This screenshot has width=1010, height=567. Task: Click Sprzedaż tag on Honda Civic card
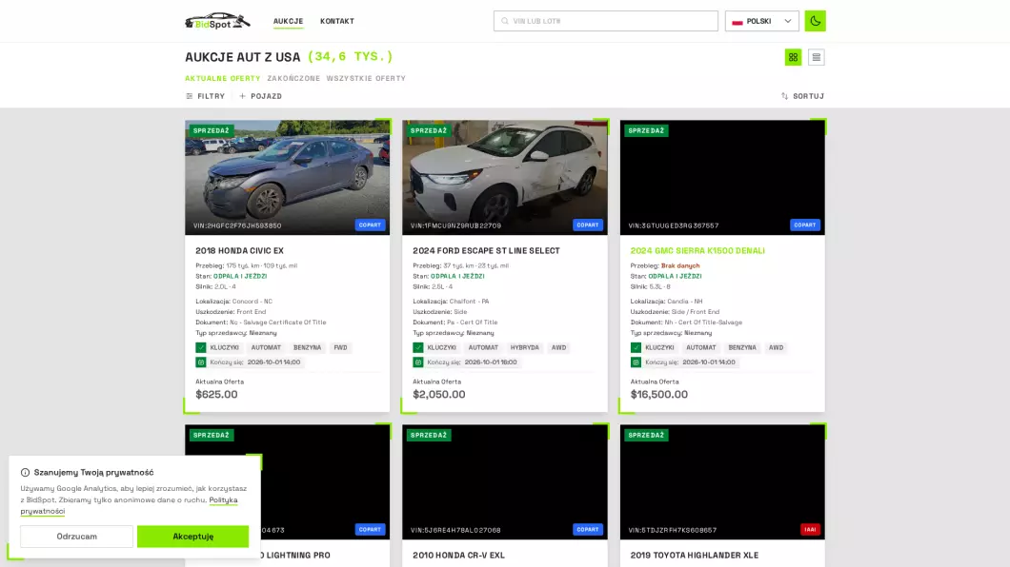(x=212, y=130)
